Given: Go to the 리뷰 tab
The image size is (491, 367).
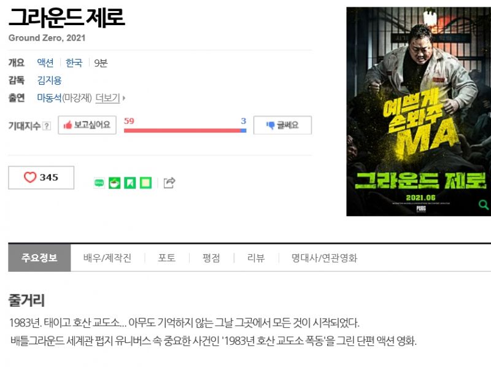Looking at the screenshot, I should [x=256, y=258].
